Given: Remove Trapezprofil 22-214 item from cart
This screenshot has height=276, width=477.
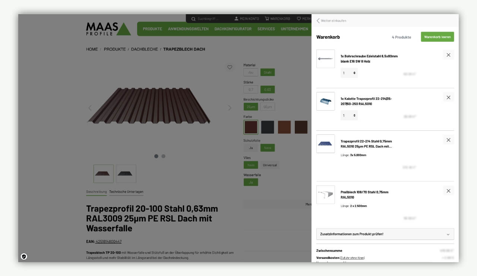Looking at the screenshot, I should [448, 140].
